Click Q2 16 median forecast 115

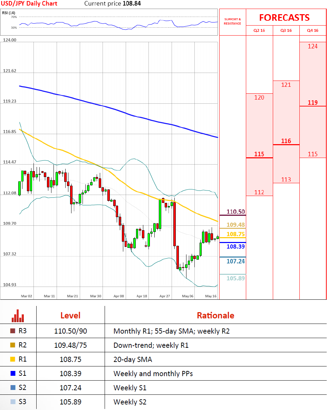click(x=259, y=154)
